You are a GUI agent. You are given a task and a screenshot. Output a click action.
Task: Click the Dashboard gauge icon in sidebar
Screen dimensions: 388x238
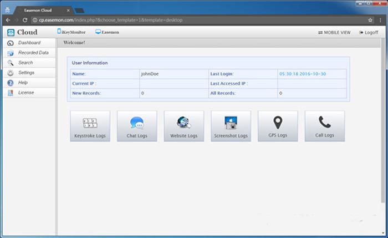coord(11,43)
